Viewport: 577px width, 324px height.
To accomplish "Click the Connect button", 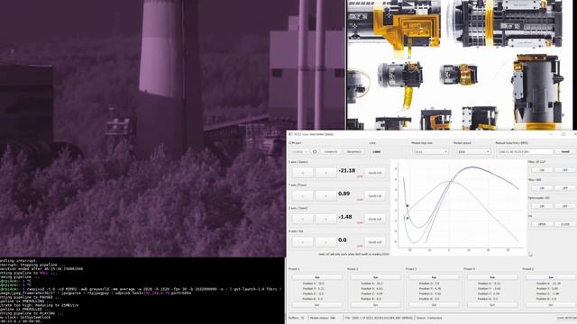I will tap(331, 151).
